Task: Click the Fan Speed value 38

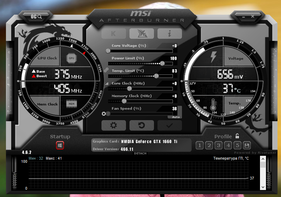Action: click(175, 109)
